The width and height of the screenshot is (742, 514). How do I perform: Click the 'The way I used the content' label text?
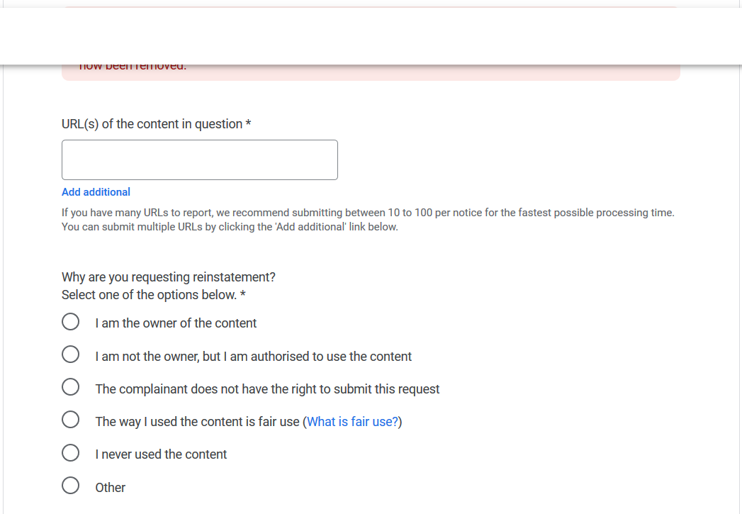click(x=198, y=422)
